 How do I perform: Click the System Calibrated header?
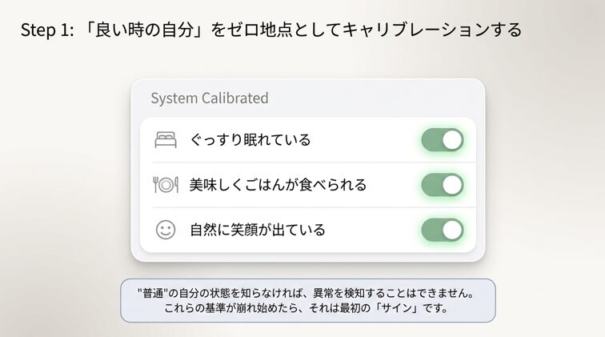[x=210, y=98]
